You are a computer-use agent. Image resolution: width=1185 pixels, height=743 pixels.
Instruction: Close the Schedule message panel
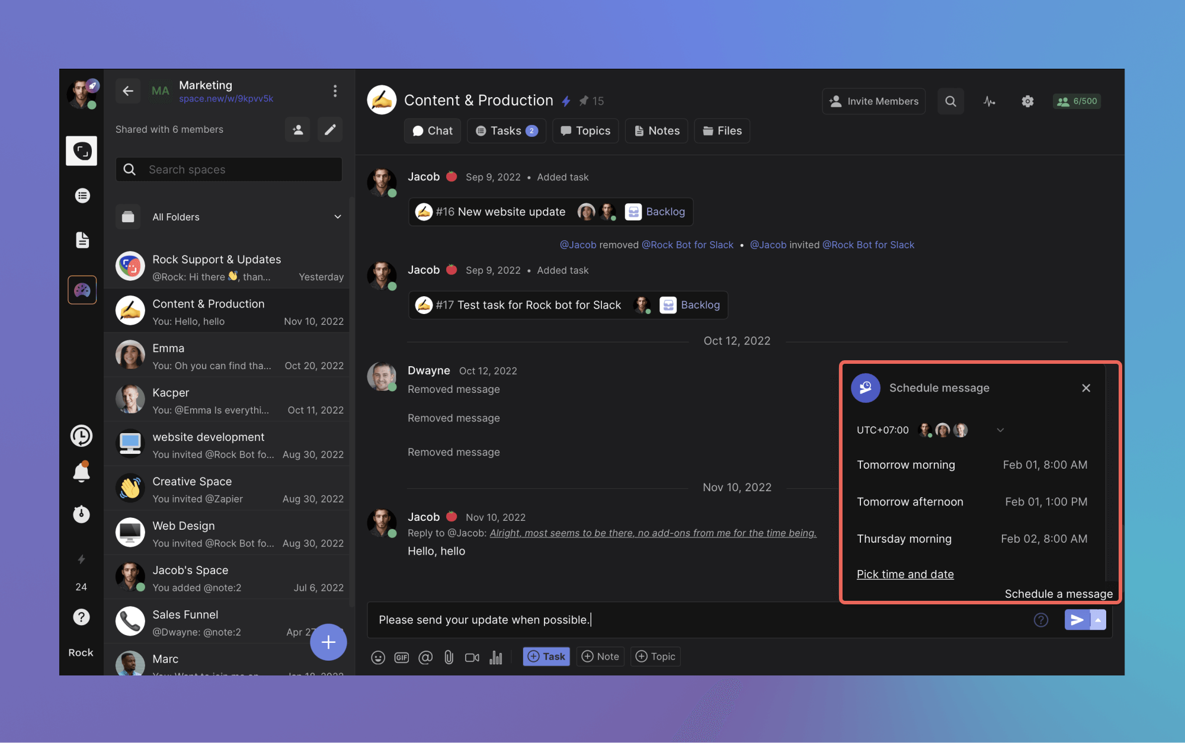click(1085, 388)
